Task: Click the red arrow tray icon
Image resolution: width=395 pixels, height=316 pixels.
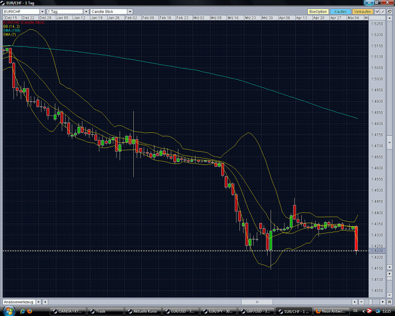Action: 369,311
